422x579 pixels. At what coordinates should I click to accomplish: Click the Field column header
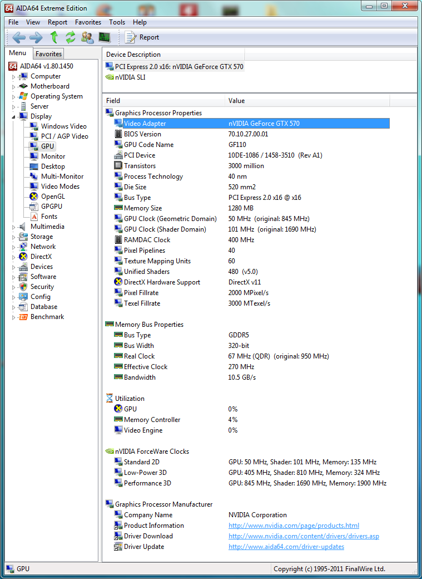tap(164, 100)
